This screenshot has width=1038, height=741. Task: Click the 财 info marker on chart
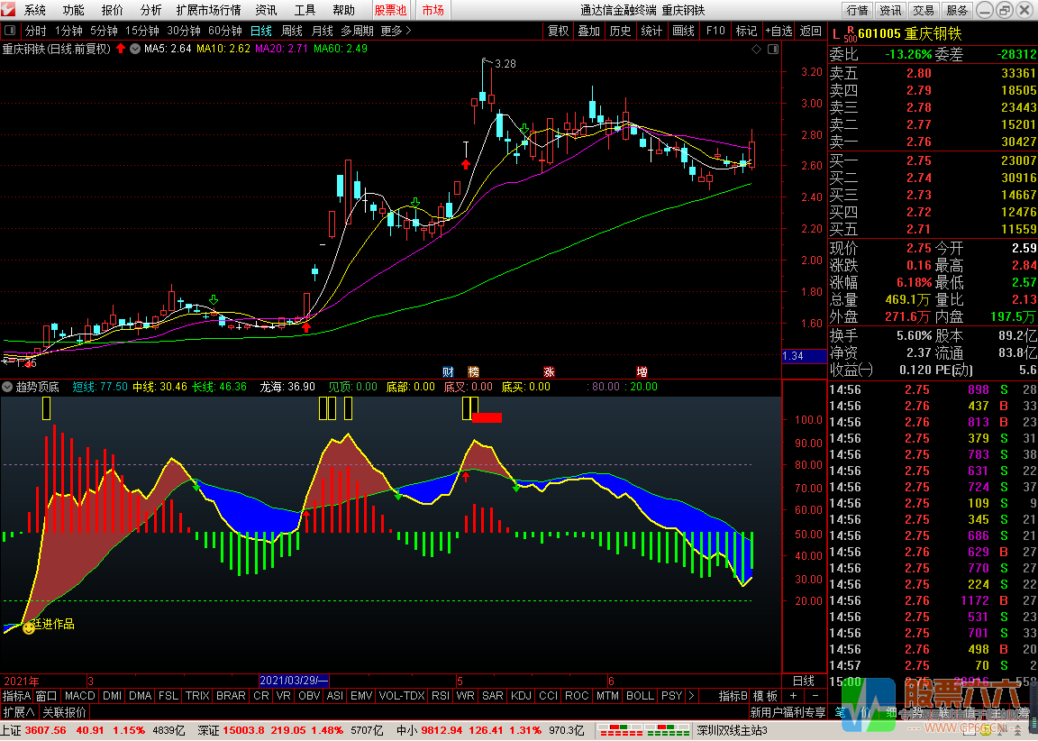point(448,371)
